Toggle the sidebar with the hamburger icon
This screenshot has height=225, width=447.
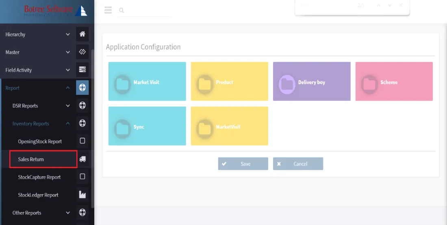click(108, 11)
